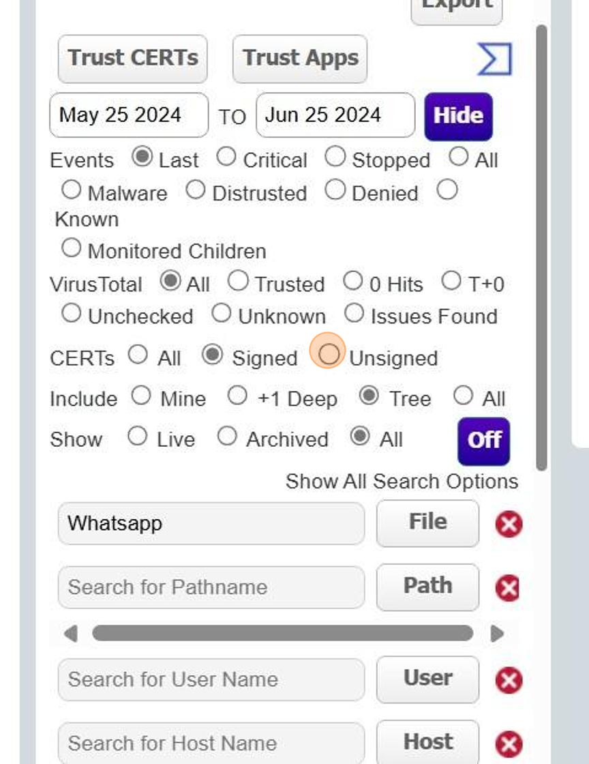Select the Unsigned CERTs radio button
Image resolution: width=589 pixels, height=764 pixels.
click(x=329, y=355)
